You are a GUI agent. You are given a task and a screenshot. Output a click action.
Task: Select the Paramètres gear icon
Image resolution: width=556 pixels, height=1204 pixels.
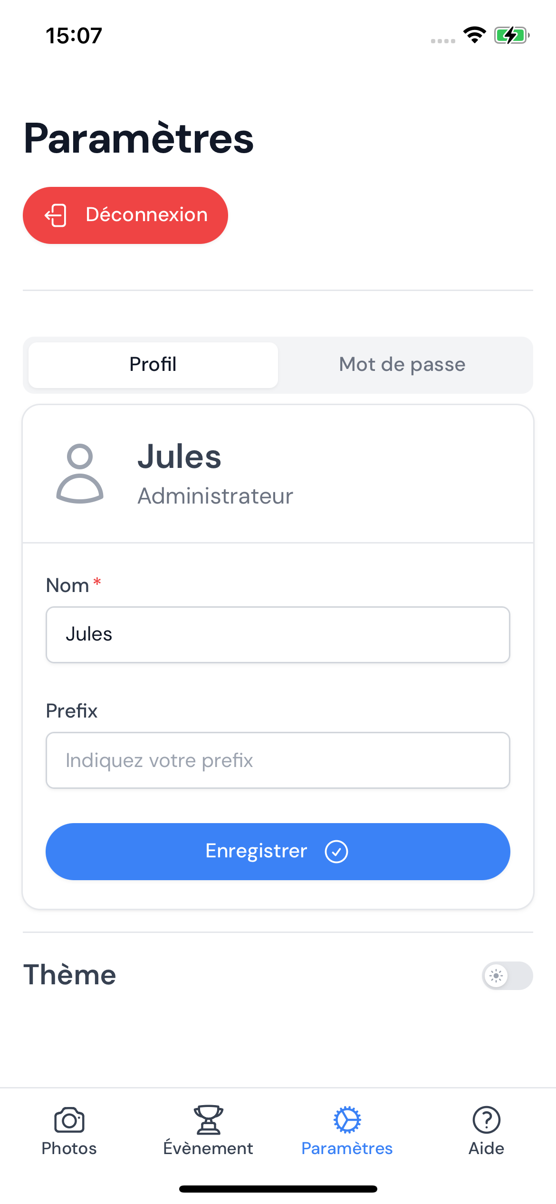(347, 1120)
